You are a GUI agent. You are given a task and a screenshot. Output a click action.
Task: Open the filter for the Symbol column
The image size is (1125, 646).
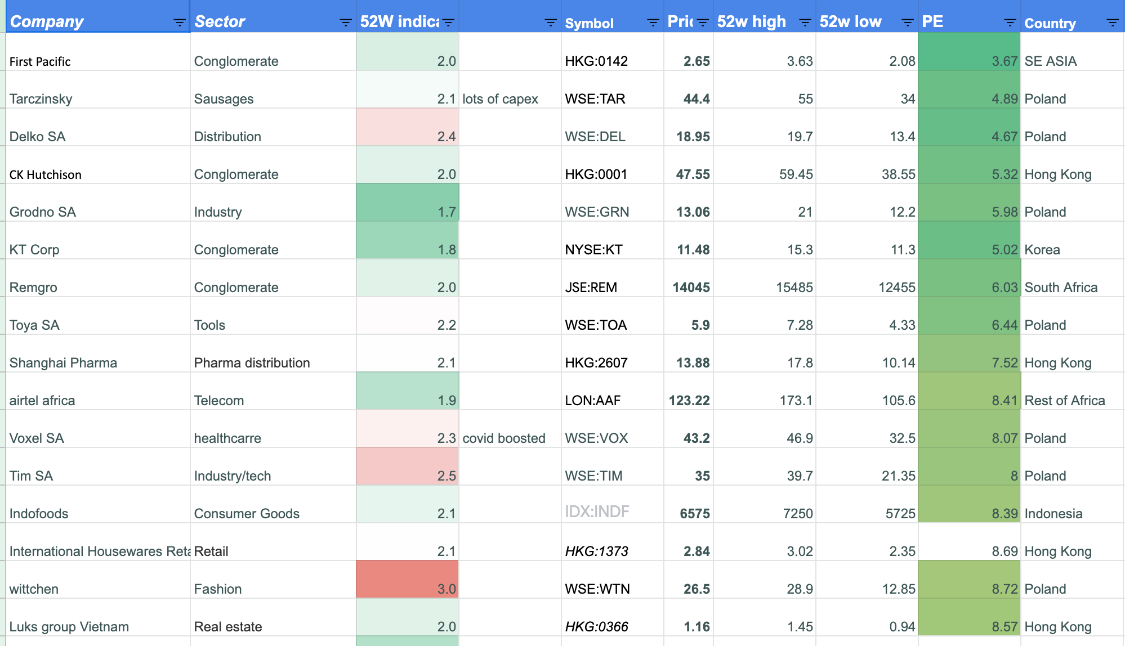click(x=652, y=23)
